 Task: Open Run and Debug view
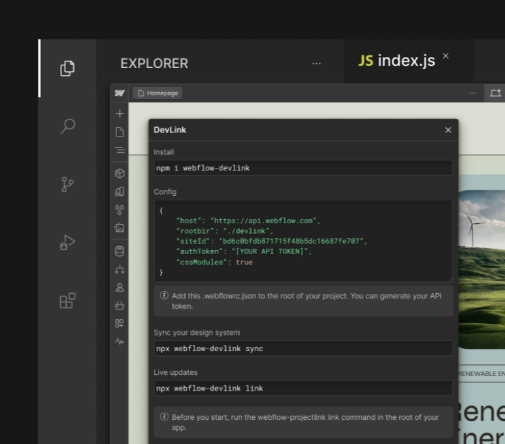click(x=67, y=242)
